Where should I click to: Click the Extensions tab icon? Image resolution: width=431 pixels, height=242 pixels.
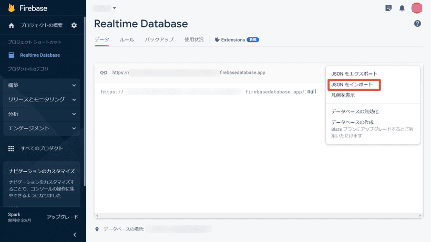pyautogui.click(x=217, y=40)
